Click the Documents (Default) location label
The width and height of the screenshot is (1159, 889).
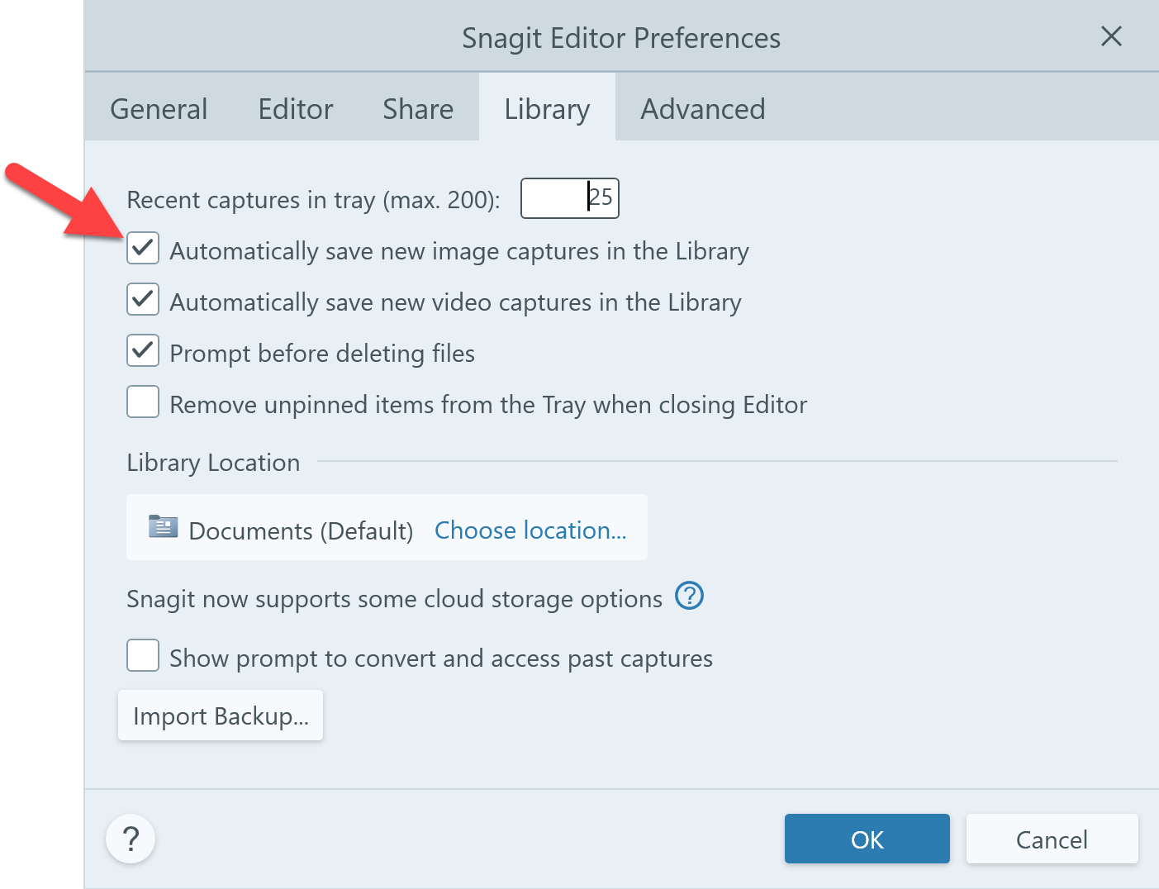301,530
